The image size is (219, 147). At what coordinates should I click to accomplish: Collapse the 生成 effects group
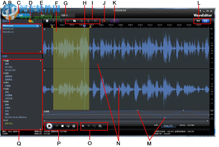(x=4, y=89)
